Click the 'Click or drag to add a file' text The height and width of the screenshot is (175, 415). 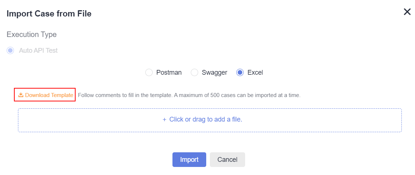[x=206, y=119]
